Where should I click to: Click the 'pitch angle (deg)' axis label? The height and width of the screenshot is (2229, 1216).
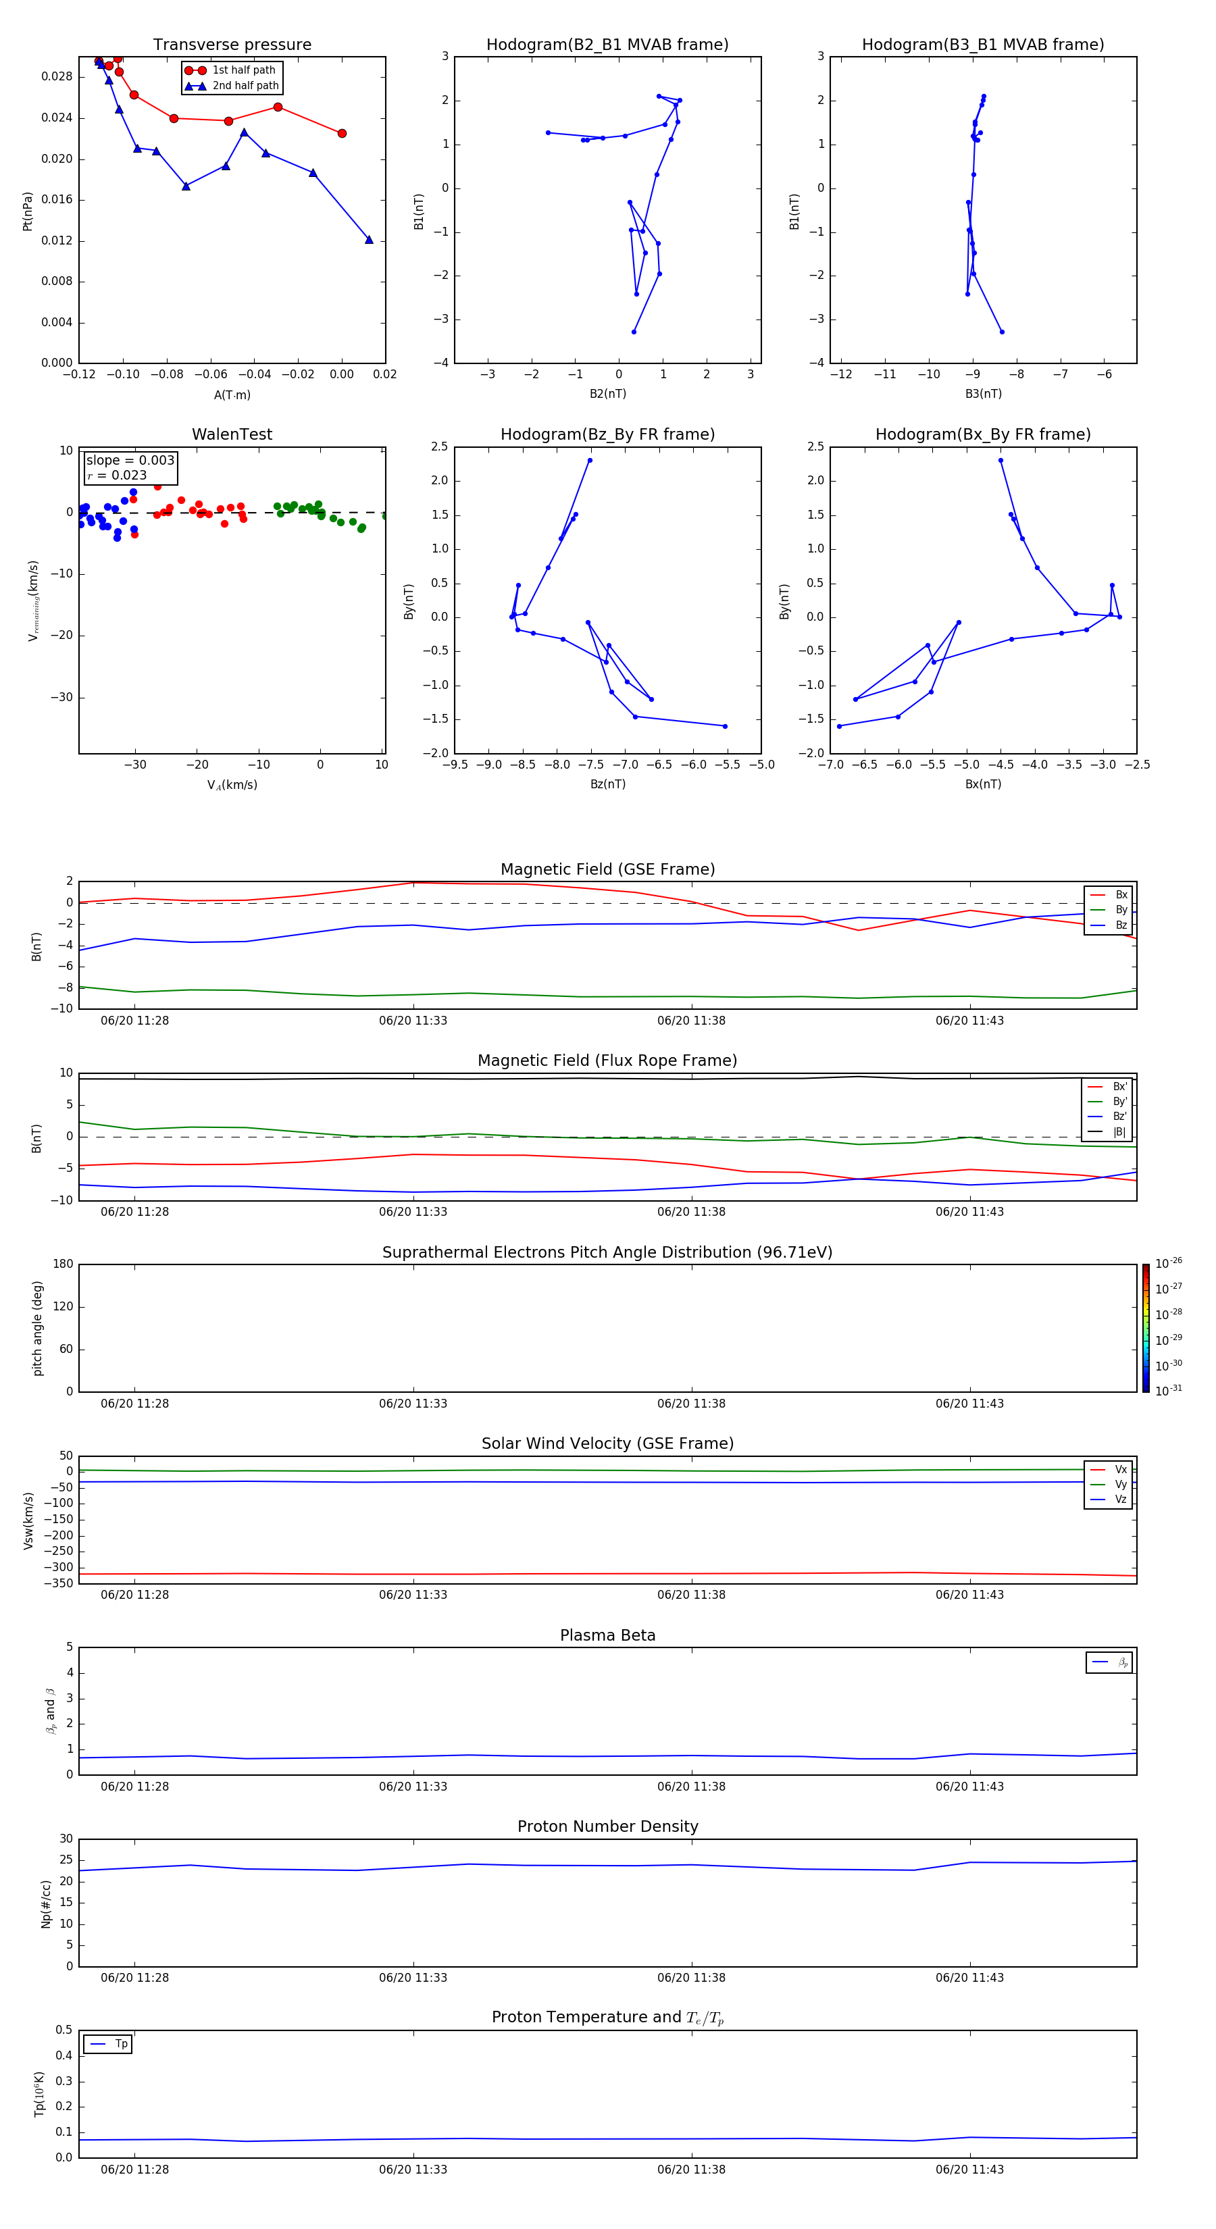[37, 1328]
